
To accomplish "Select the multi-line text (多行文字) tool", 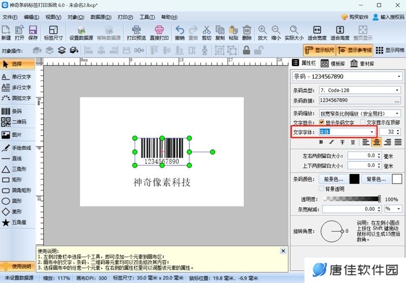I will [17, 87].
